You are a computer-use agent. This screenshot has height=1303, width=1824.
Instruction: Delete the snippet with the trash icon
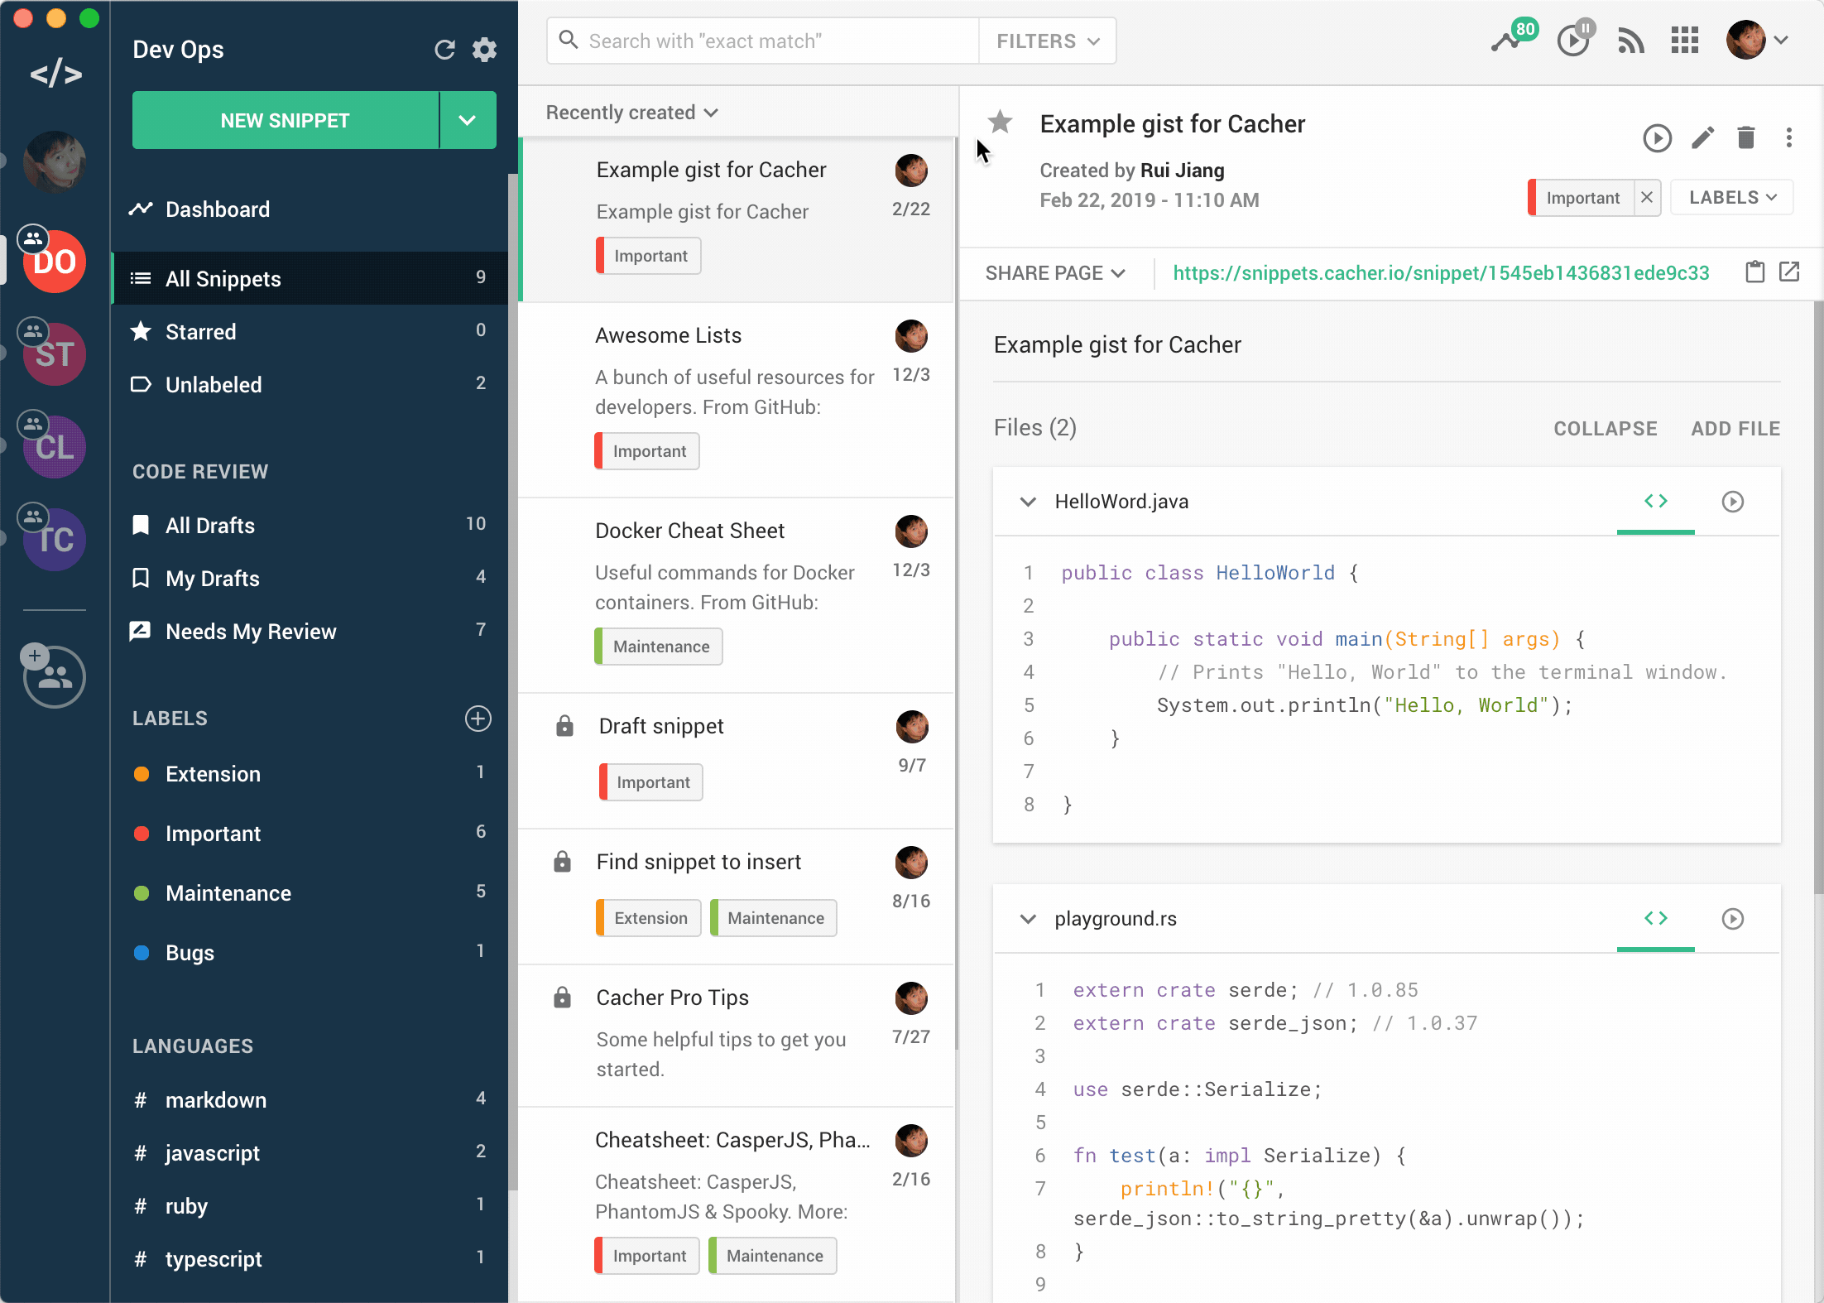[x=1746, y=137]
